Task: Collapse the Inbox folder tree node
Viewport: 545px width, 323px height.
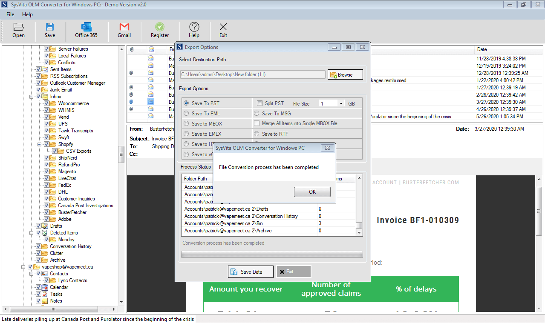Action: pyautogui.click(x=31, y=97)
